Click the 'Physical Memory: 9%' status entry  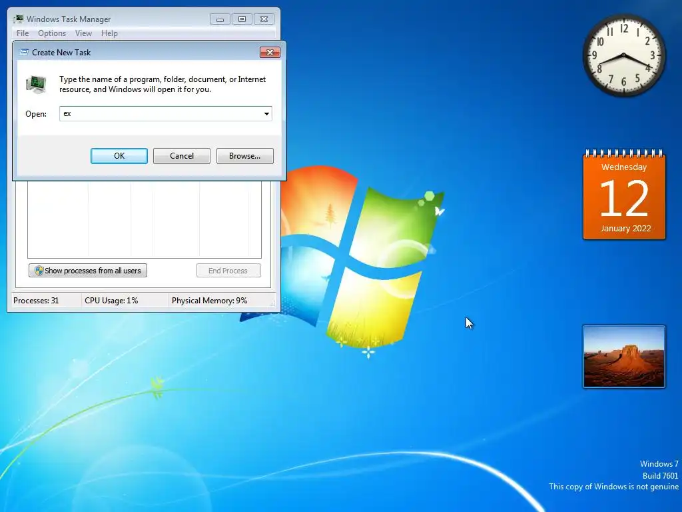click(209, 301)
